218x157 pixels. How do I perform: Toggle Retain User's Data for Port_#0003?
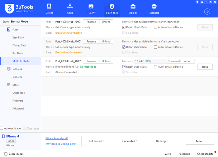click(x=124, y=67)
